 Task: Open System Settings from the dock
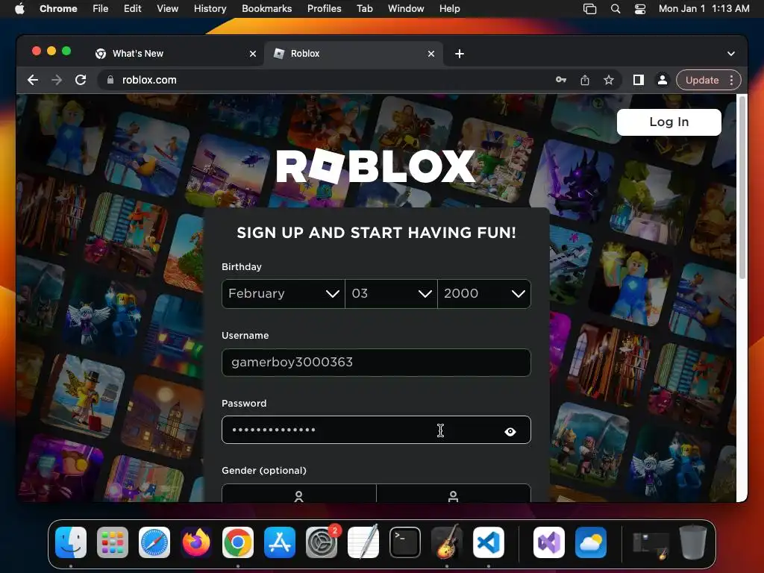(x=322, y=542)
